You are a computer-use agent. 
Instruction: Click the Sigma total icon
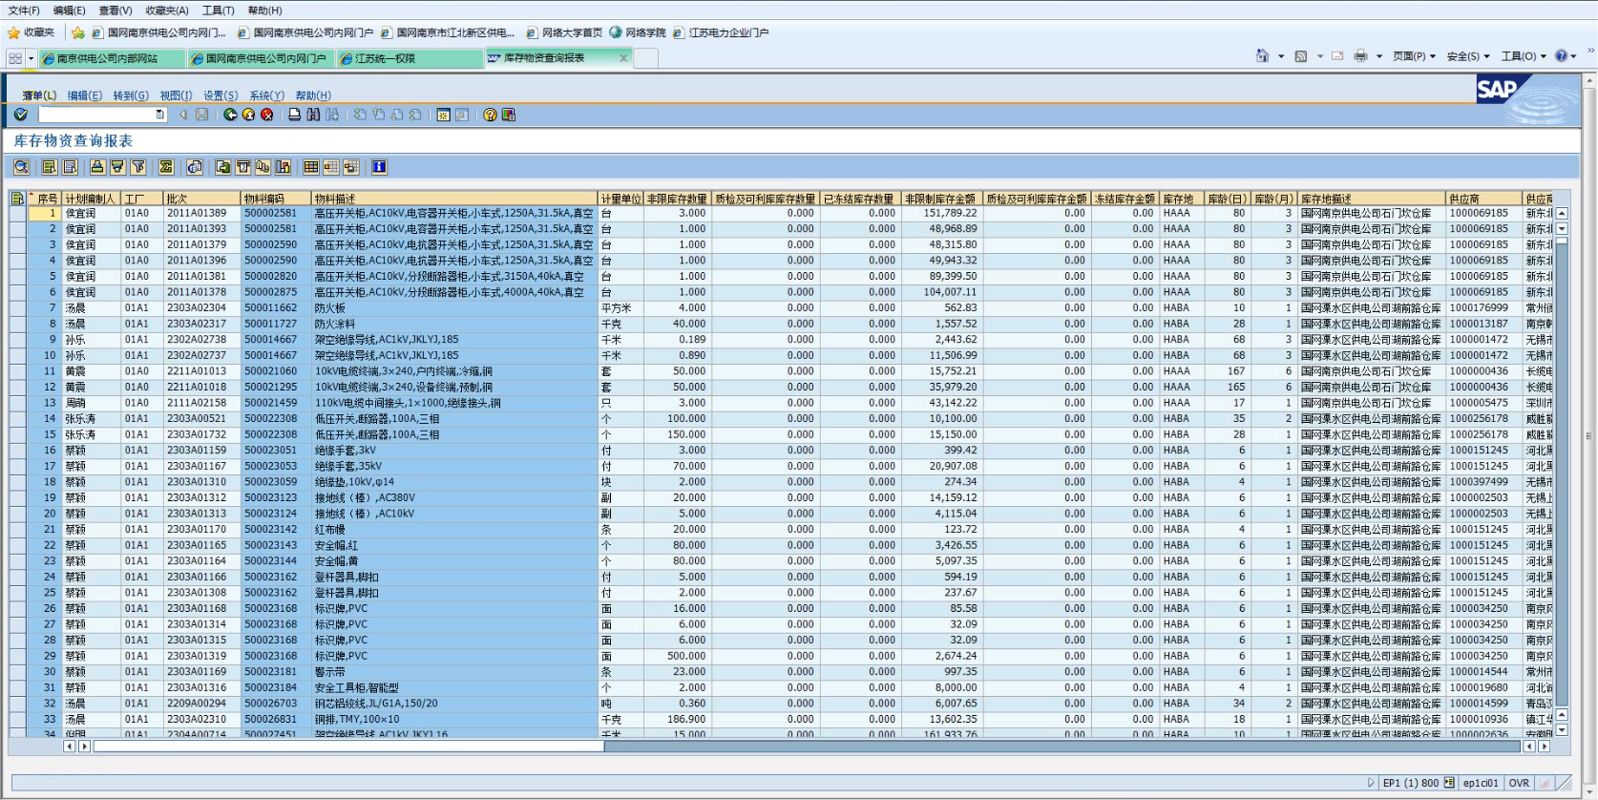coord(166,167)
